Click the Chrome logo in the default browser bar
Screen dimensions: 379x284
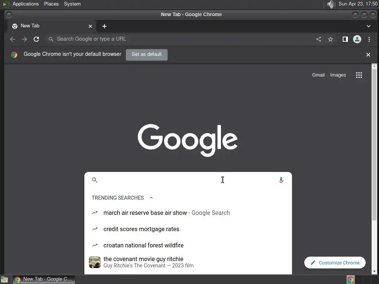coord(14,55)
